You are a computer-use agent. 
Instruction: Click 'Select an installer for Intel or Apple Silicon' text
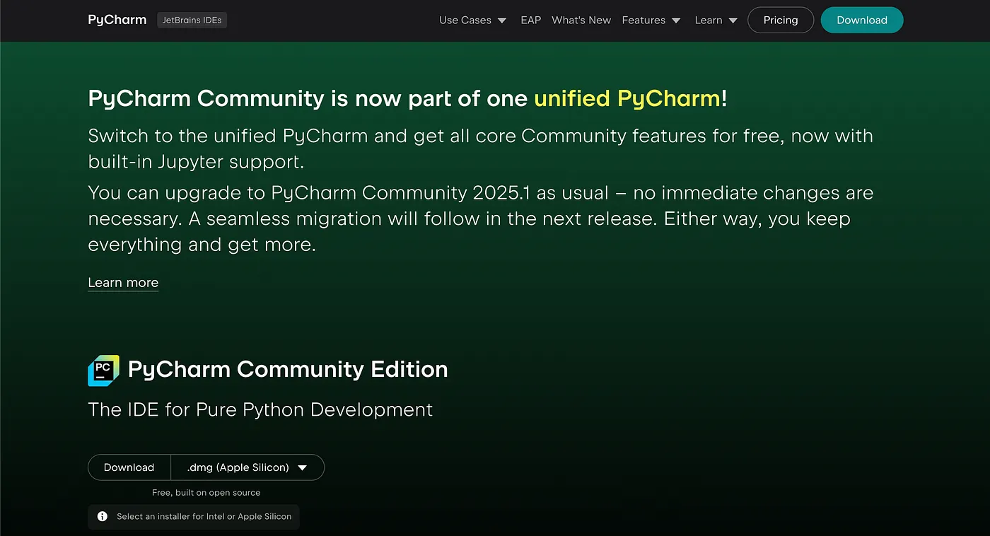[204, 517]
